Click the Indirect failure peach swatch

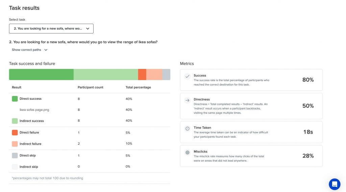[15, 144]
